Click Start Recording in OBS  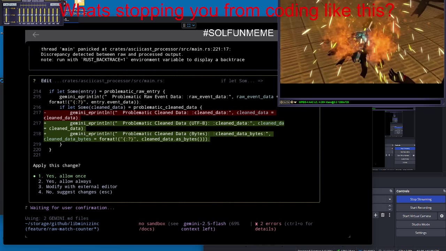point(421,208)
